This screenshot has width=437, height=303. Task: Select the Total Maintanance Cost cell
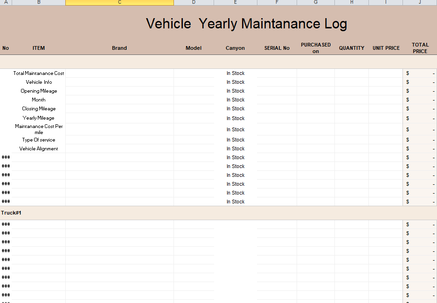click(39, 74)
